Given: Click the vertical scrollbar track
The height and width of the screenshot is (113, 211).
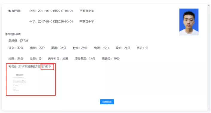Looking at the screenshot, I should click(209, 57).
